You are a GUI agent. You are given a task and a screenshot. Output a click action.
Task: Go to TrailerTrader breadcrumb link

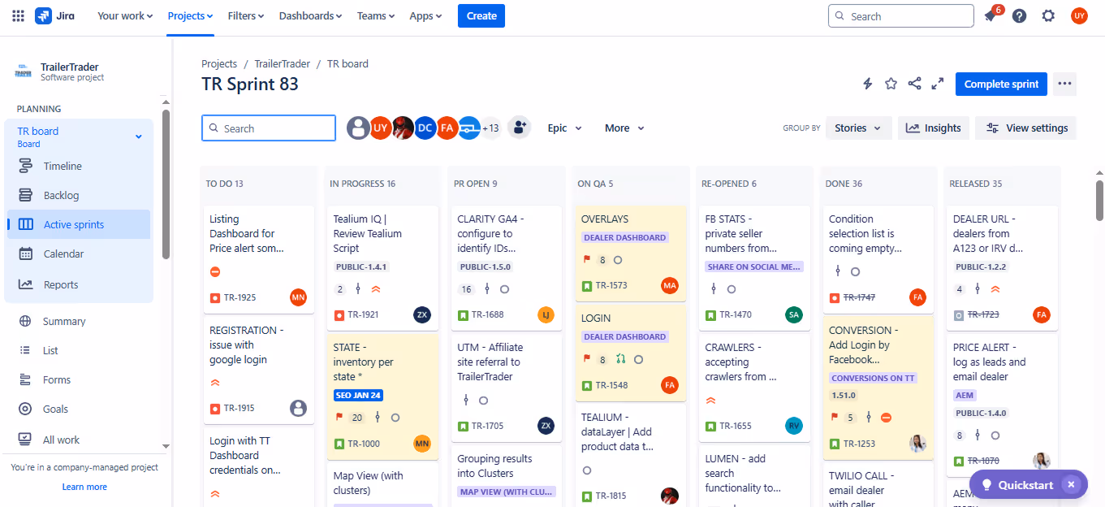[x=283, y=63]
